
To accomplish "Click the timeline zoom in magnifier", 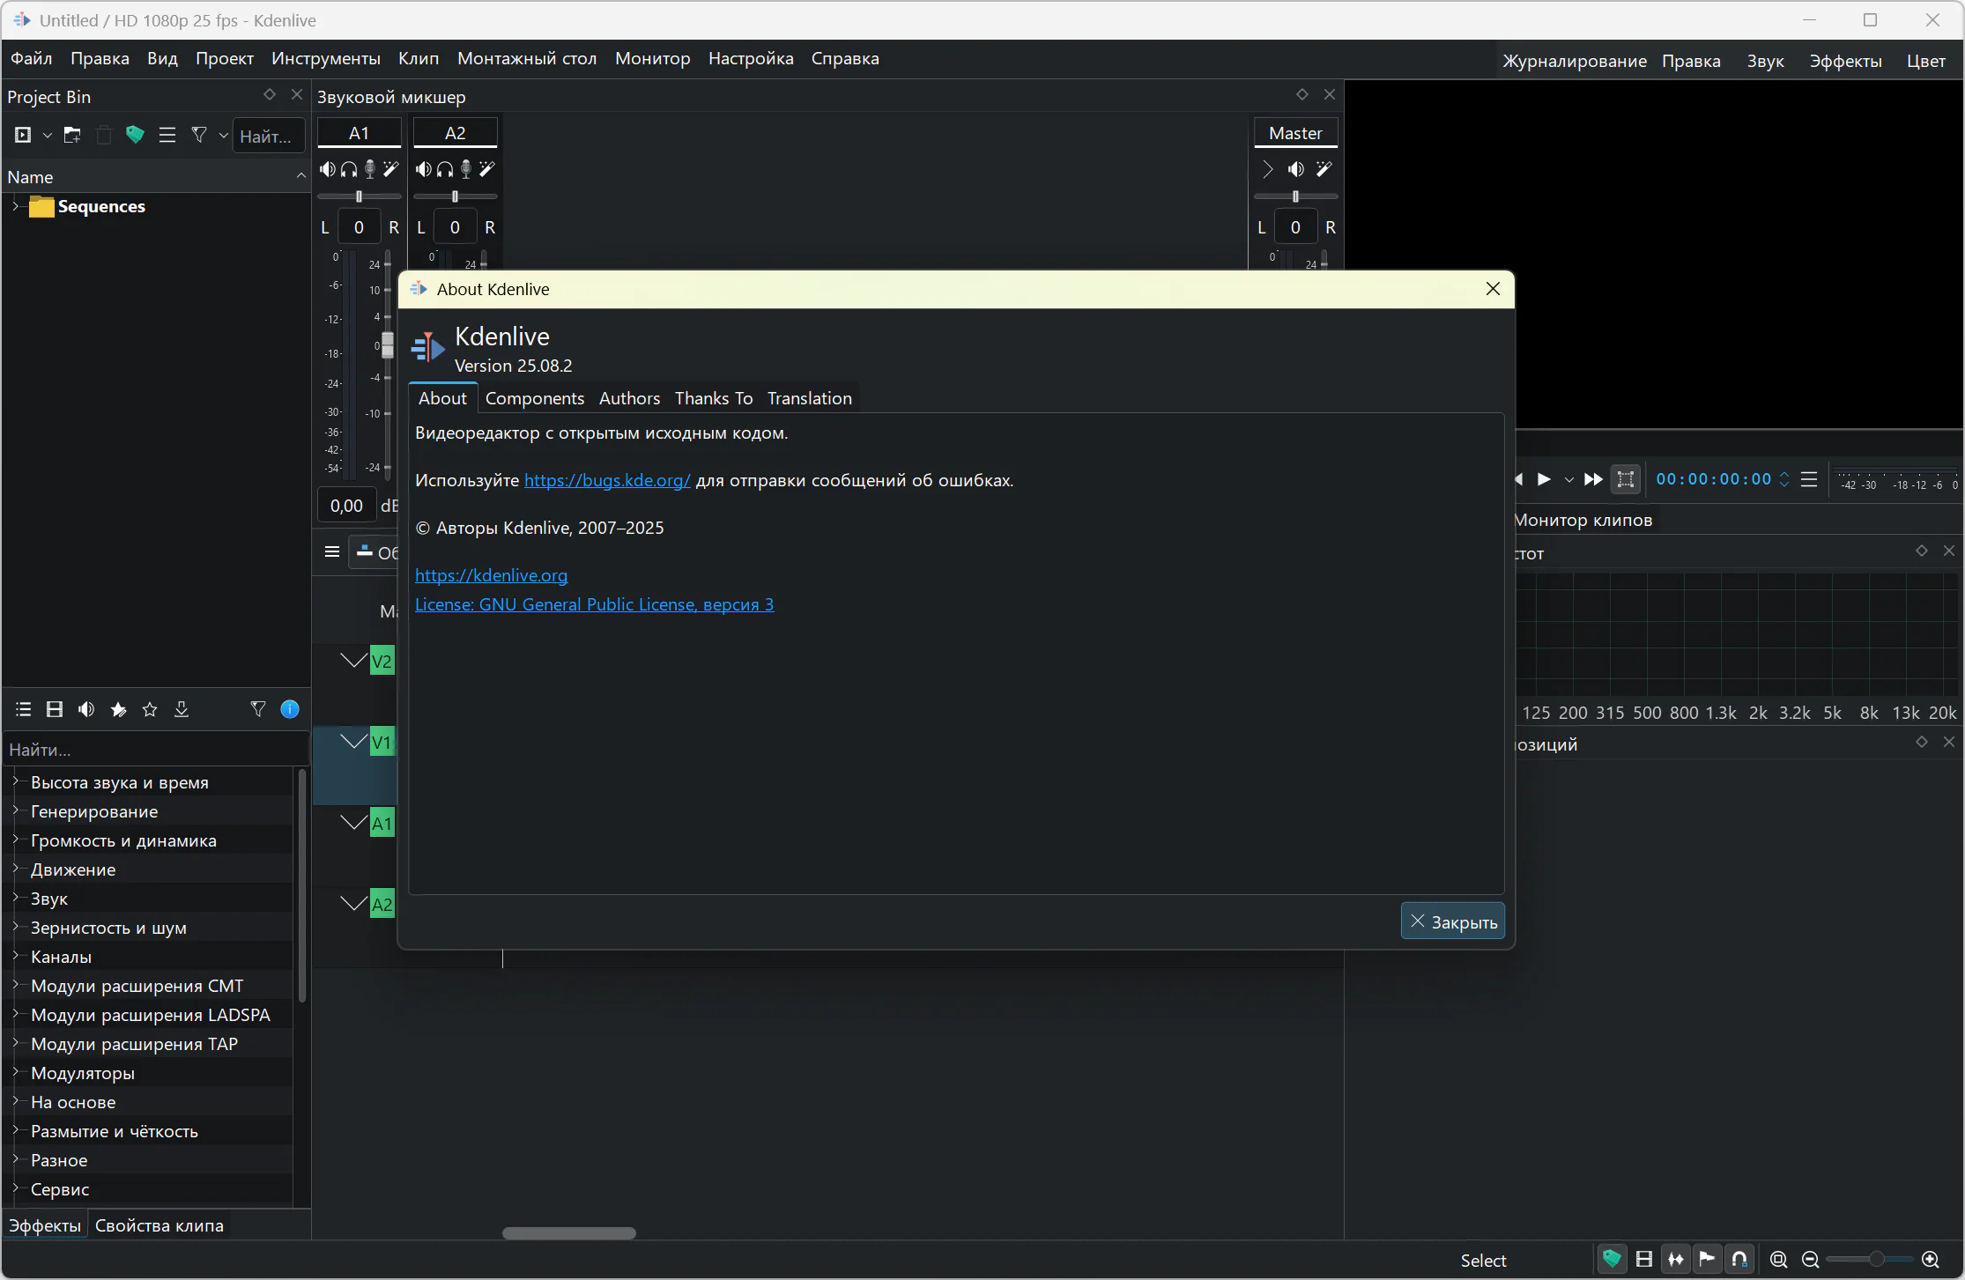I will click(1930, 1260).
